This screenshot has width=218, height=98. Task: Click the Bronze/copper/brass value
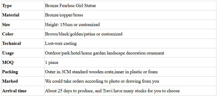[64, 15]
